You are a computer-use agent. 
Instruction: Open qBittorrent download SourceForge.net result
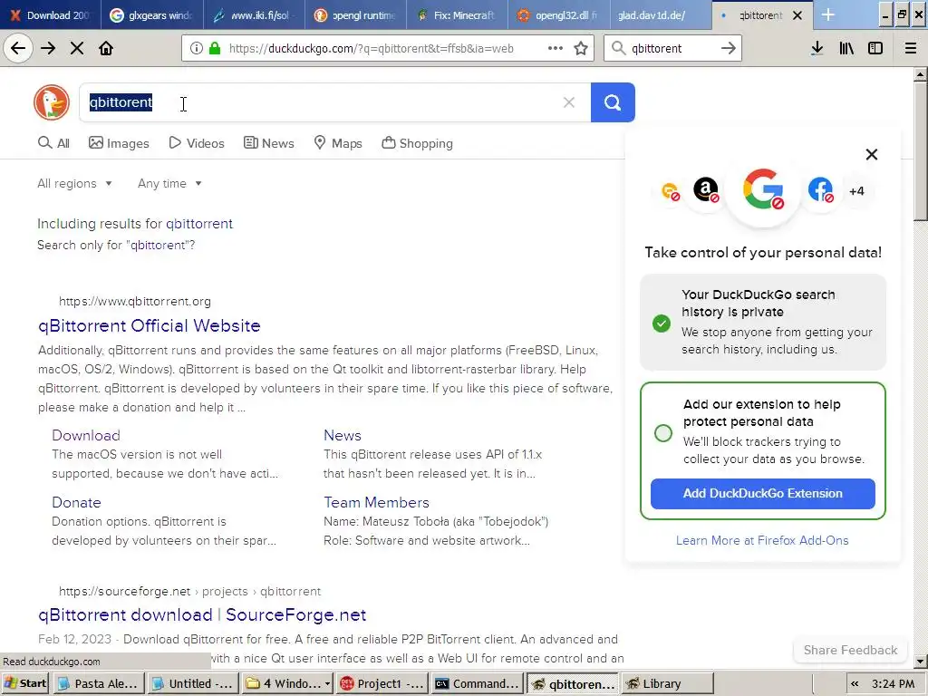tap(202, 615)
